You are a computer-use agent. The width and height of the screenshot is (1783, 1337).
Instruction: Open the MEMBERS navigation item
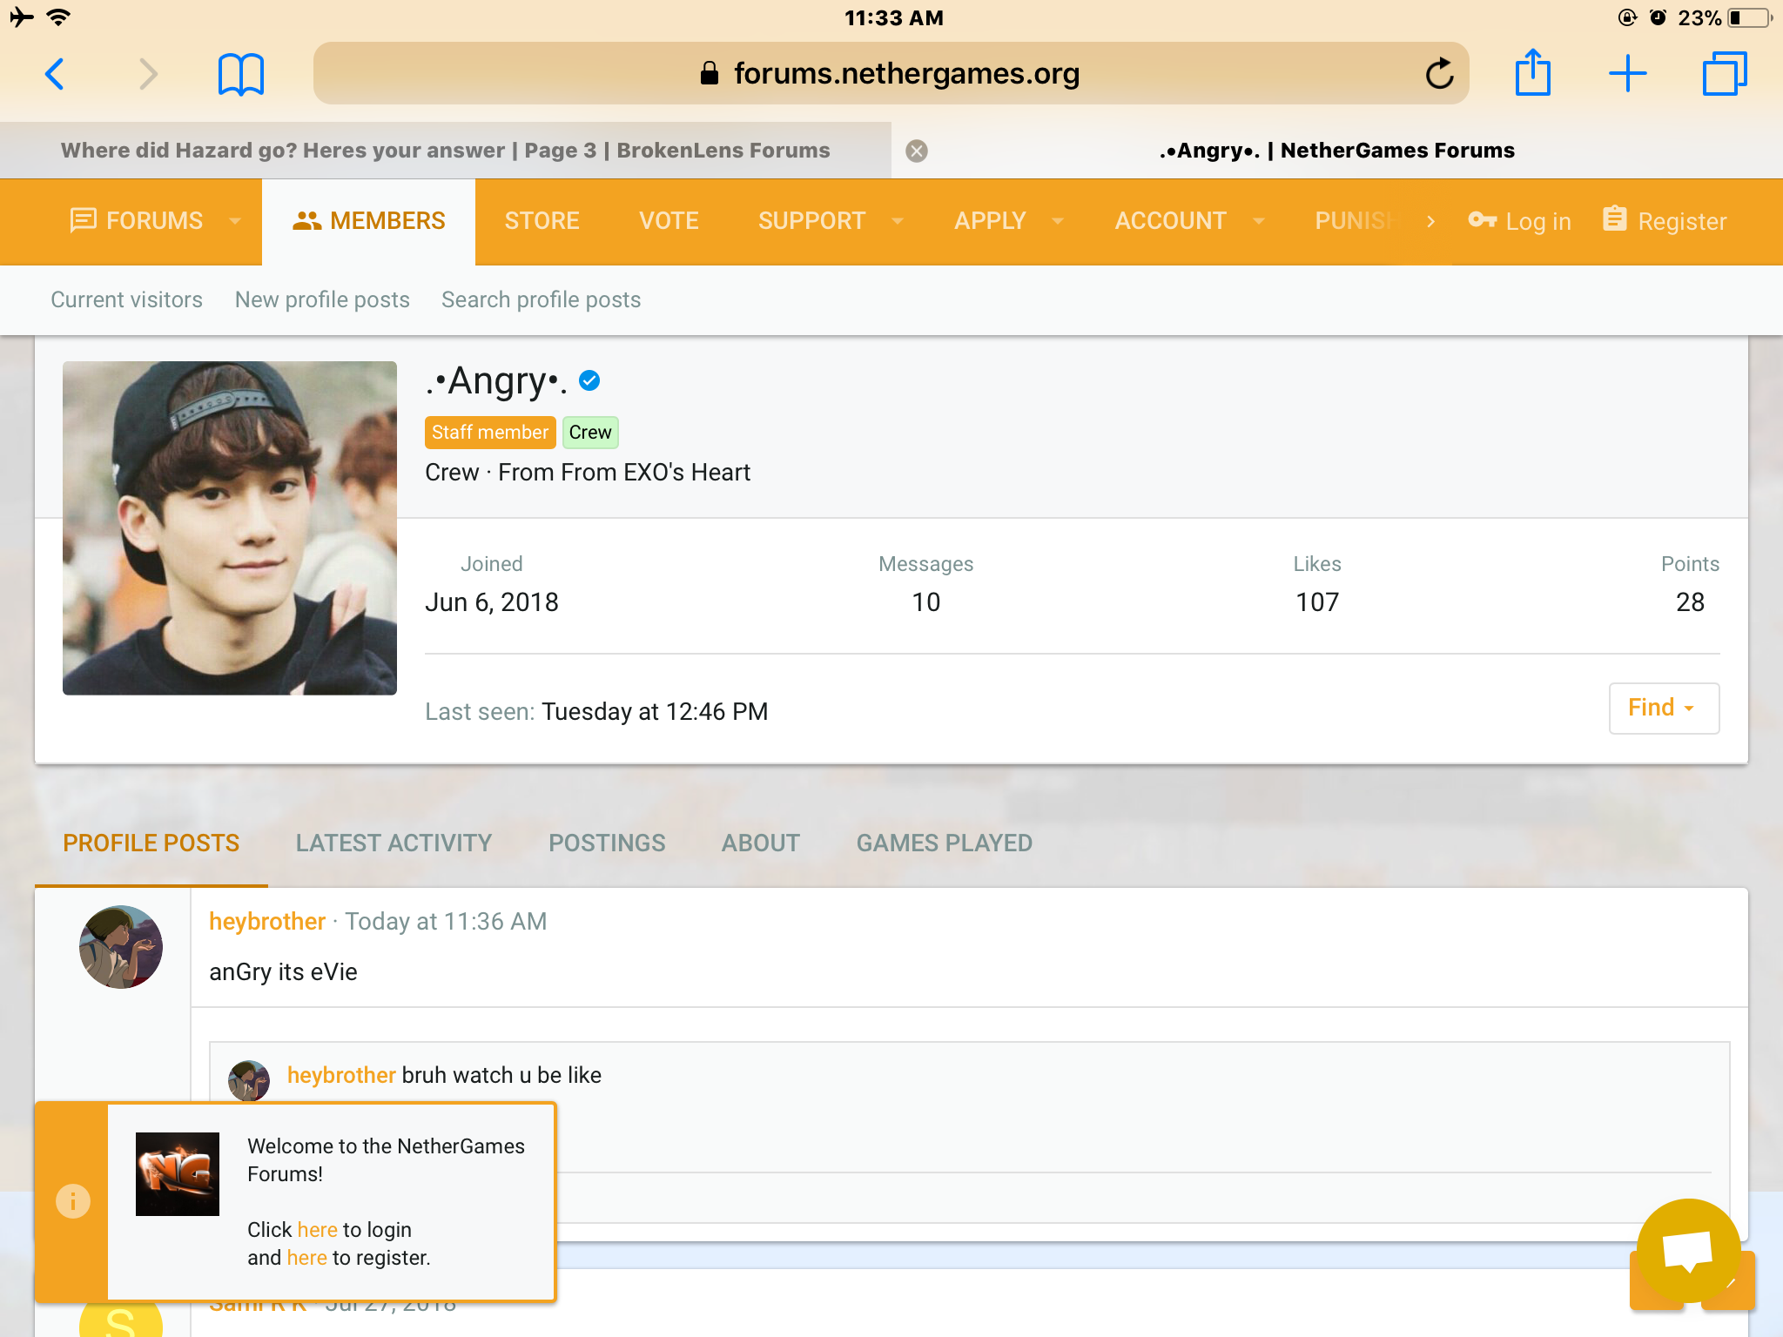coord(369,221)
